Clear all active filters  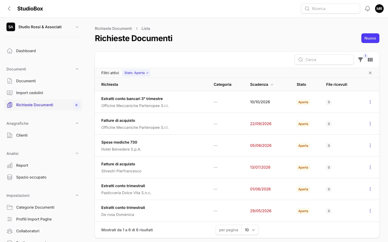click(370, 73)
